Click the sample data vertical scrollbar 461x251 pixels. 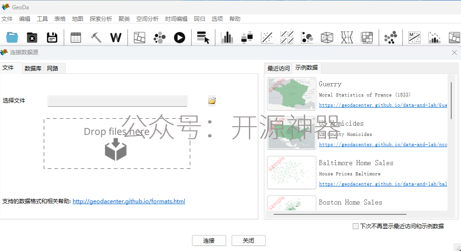(451, 101)
